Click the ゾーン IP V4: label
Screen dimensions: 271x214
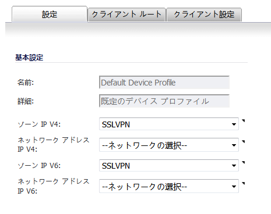39,124
